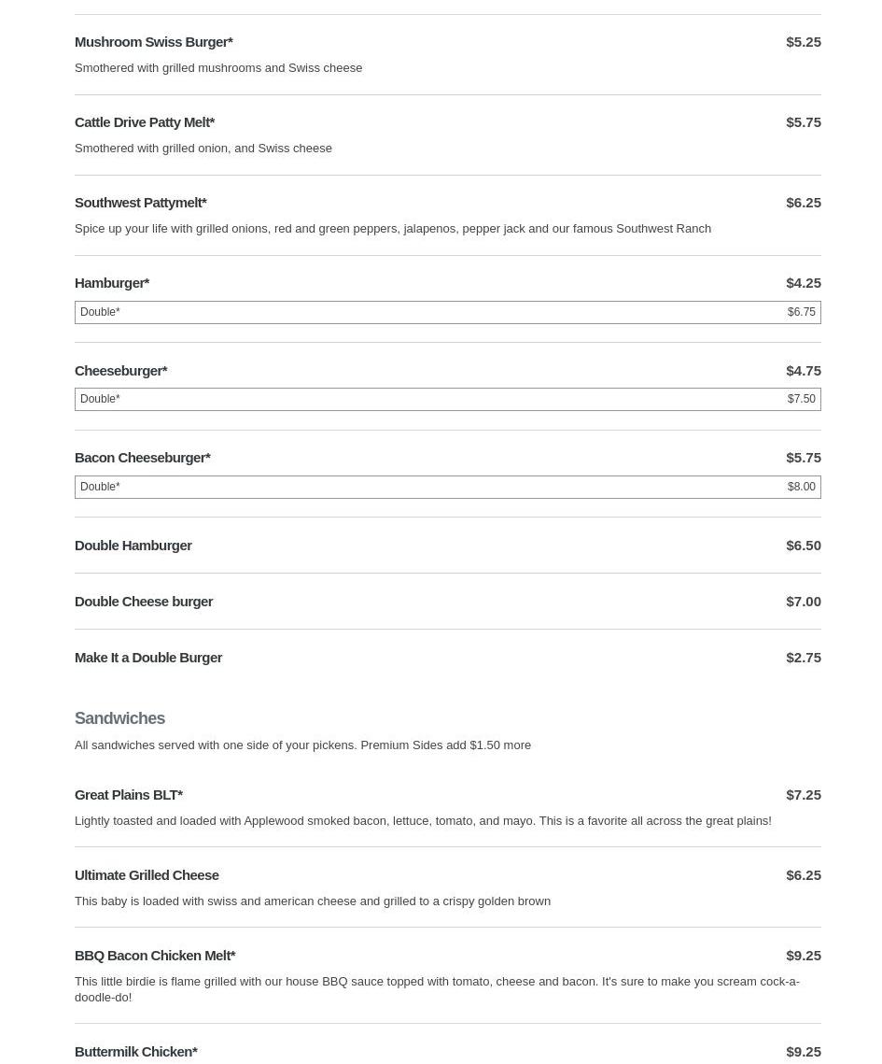Viewport: 882px width, 1064px height.
Task: Select the Double Cheese burger item
Action: [x=144, y=602]
